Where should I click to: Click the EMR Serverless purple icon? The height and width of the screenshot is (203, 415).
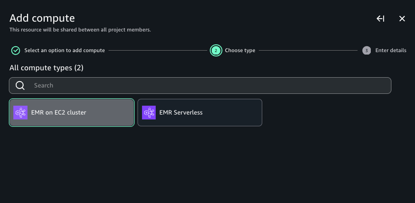coord(149,113)
